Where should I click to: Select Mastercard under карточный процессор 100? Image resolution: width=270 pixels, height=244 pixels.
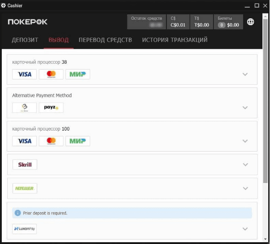[x=51, y=141]
